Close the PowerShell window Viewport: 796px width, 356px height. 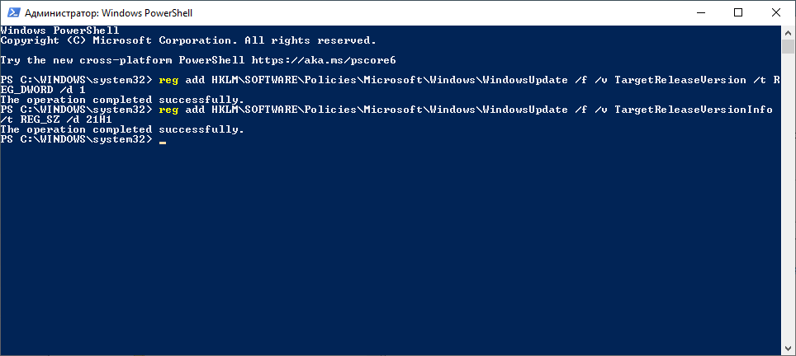(x=776, y=12)
